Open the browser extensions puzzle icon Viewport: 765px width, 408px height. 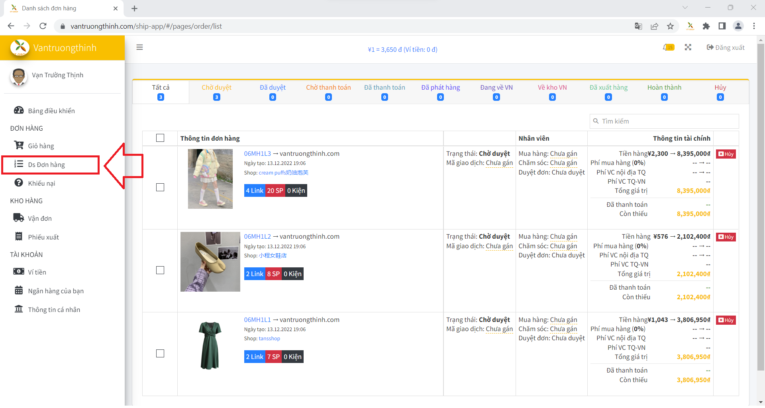click(706, 26)
